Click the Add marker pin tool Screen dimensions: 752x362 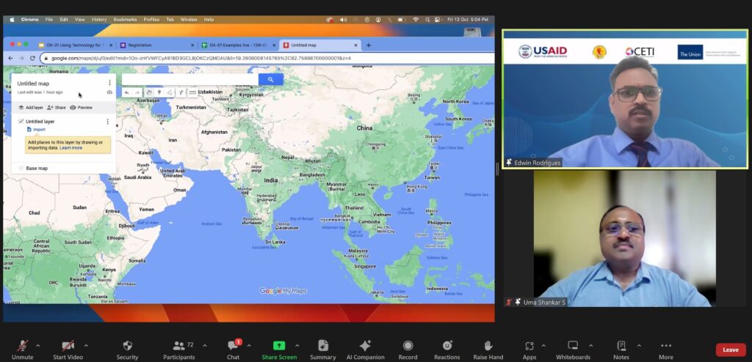(x=159, y=92)
